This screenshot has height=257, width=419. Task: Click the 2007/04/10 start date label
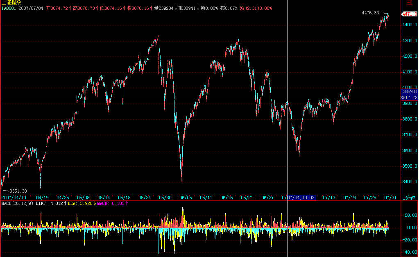[x=11, y=198]
